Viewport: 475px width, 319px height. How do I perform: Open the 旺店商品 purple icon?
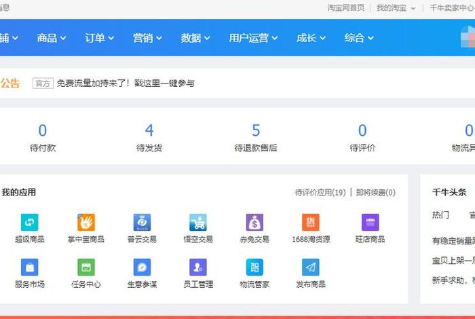tap(370, 223)
